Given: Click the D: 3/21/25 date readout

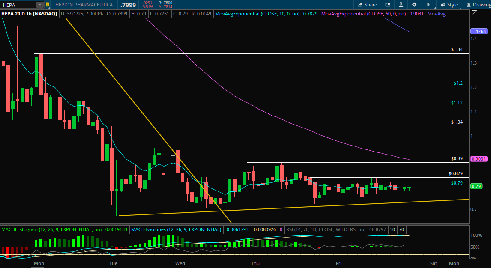Looking at the screenshot, I should (x=82, y=14).
